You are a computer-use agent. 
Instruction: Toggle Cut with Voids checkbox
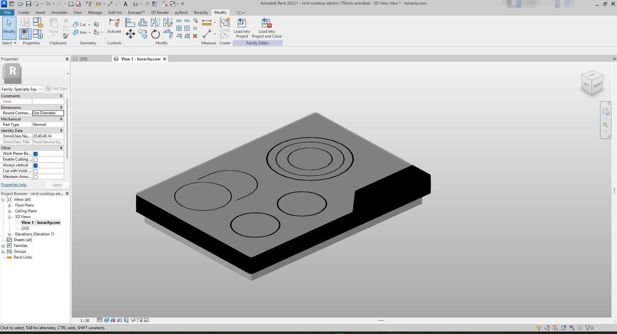coord(36,171)
